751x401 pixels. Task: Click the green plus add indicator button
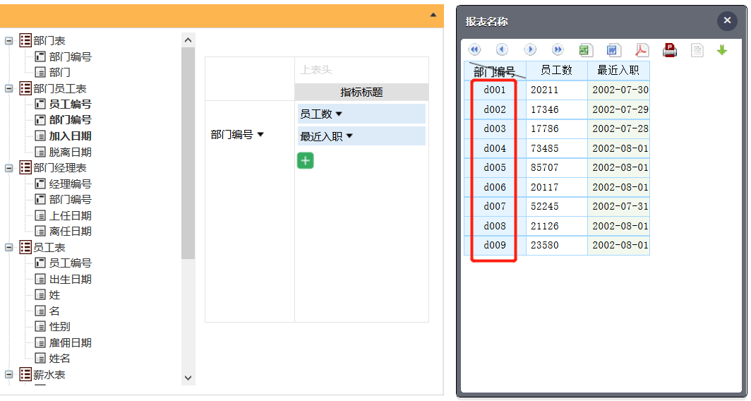305,160
